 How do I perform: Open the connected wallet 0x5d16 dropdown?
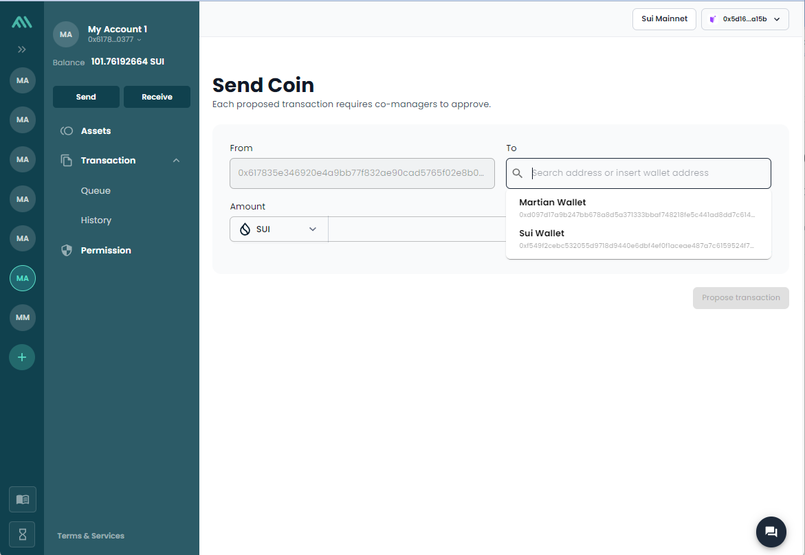745,19
